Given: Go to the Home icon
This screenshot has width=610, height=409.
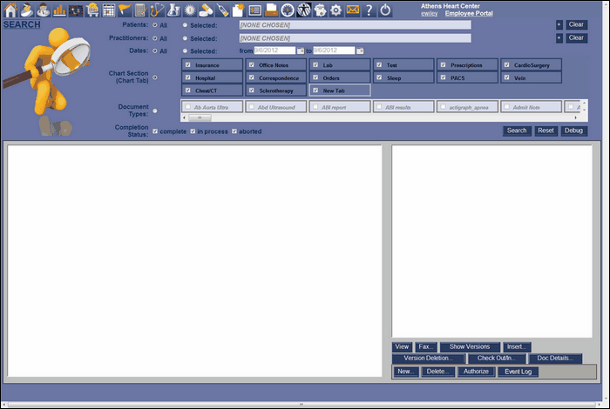Looking at the screenshot, I should click(10, 10).
